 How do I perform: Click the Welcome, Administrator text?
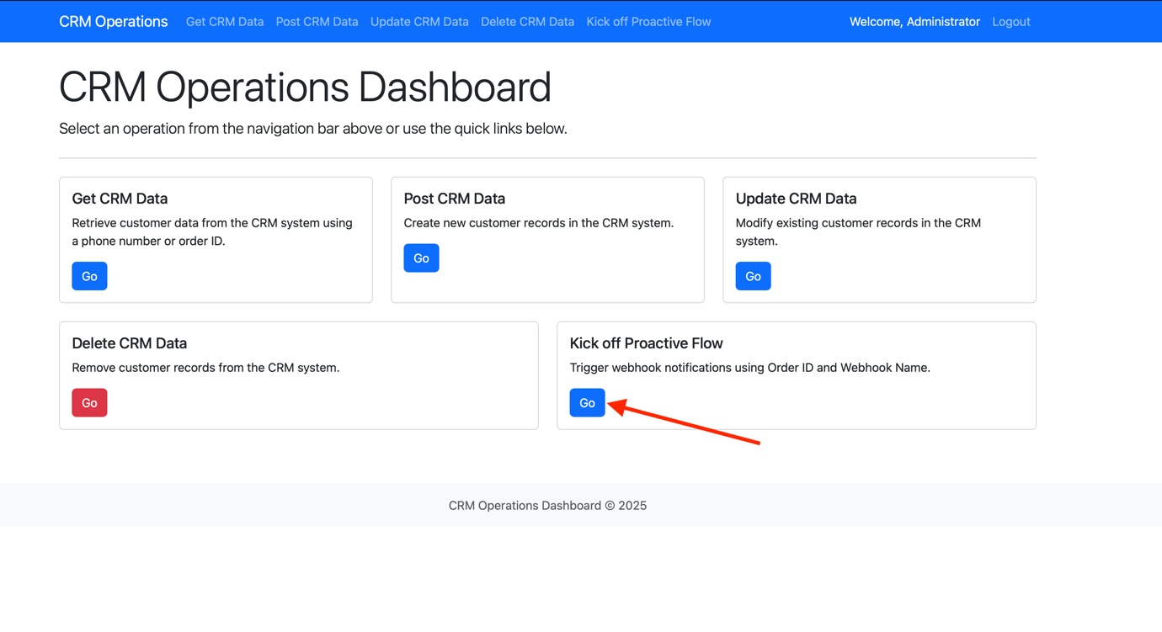[x=914, y=22]
